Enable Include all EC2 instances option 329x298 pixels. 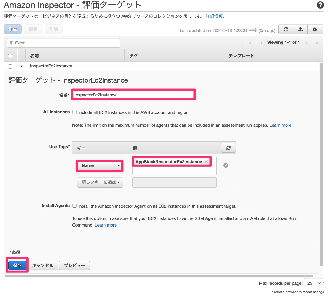point(75,112)
